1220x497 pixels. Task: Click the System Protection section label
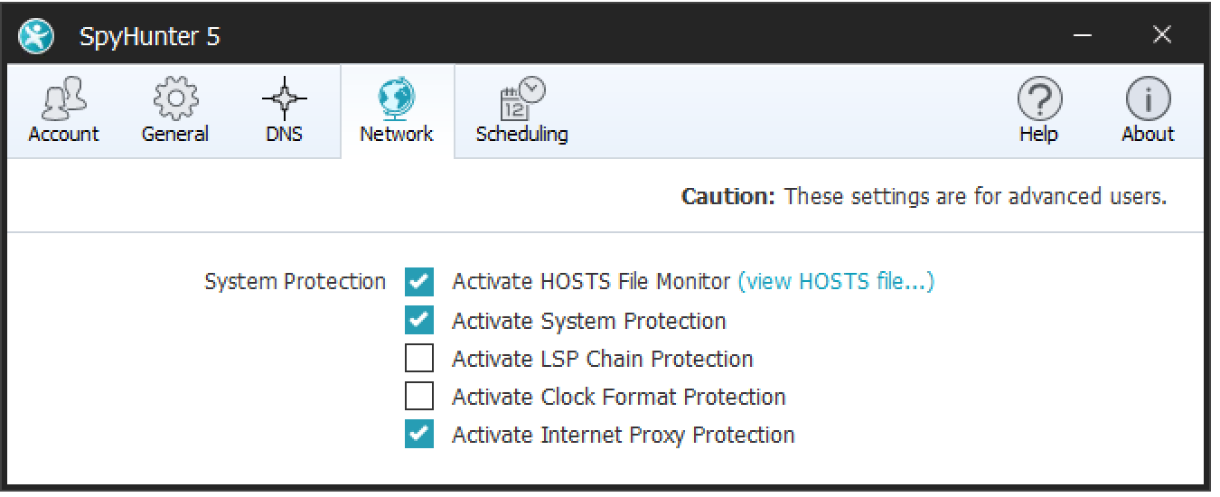tap(295, 282)
